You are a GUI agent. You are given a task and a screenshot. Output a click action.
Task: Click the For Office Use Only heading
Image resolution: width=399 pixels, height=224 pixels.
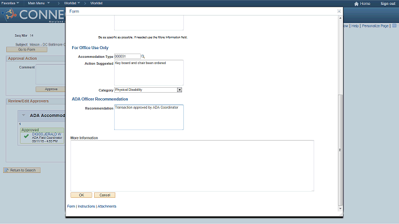pyautogui.click(x=90, y=48)
